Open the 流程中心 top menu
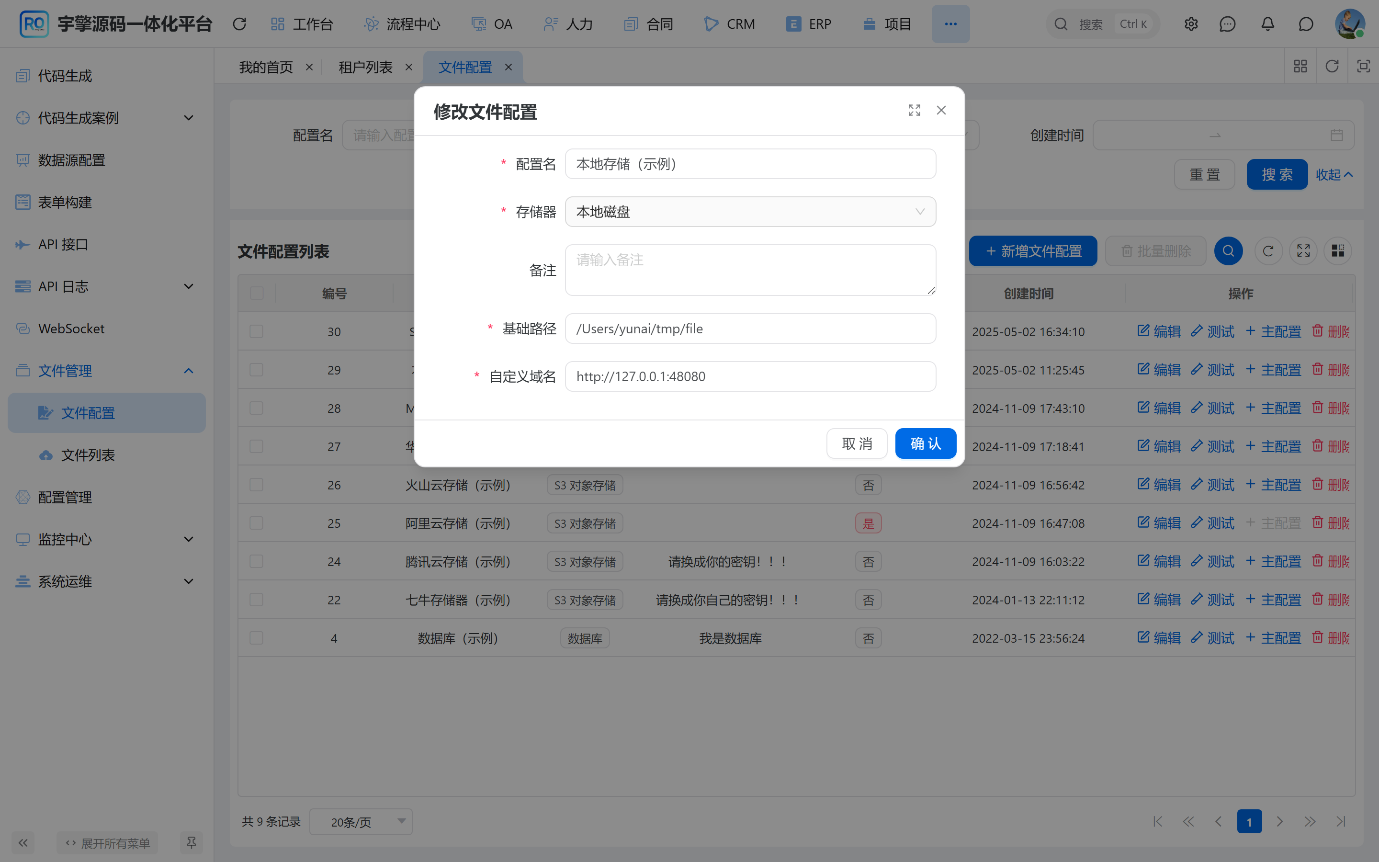The image size is (1379, 862). pyautogui.click(x=402, y=24)
